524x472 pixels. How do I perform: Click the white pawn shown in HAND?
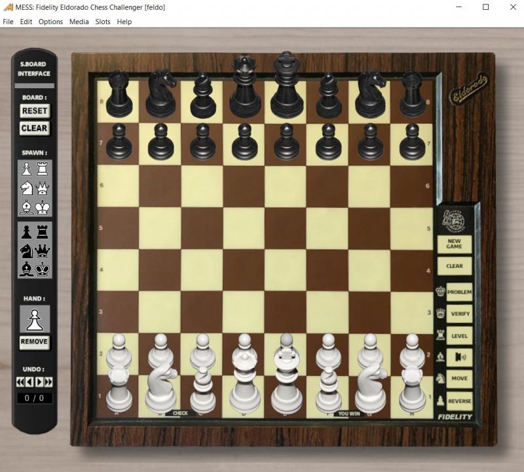pyautogui.click(x=34, y=318)
